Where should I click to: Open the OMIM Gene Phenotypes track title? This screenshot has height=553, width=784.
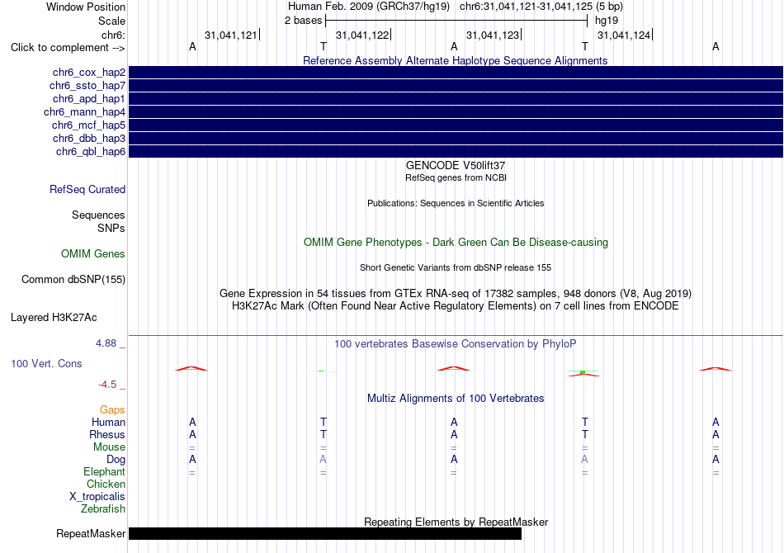coord(456,242)
